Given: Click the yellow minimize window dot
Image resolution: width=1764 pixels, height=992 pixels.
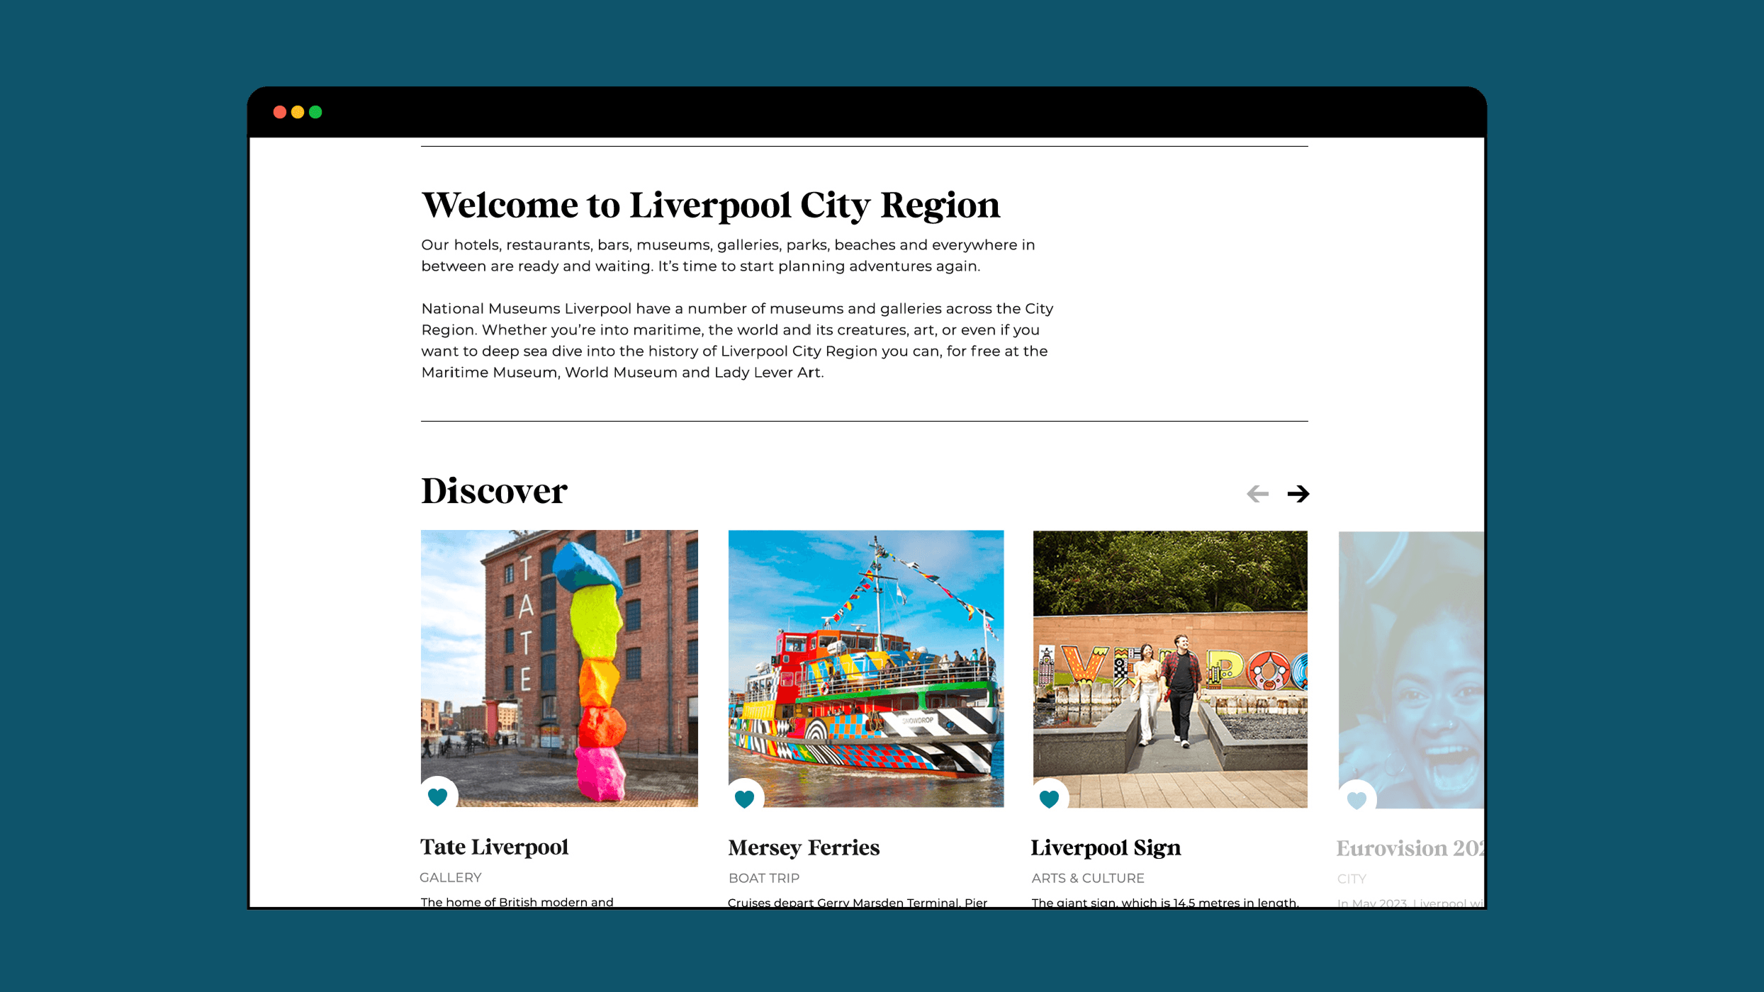Looking at the screenshot, I should pos(298,112).
